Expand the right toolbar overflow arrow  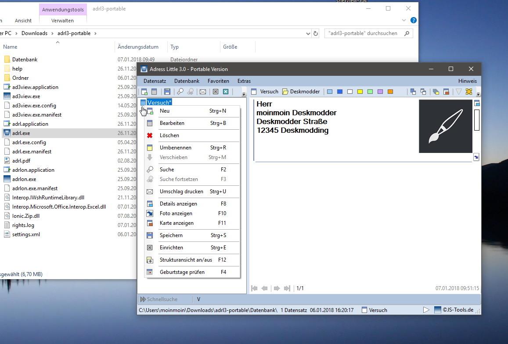[478, 94]
